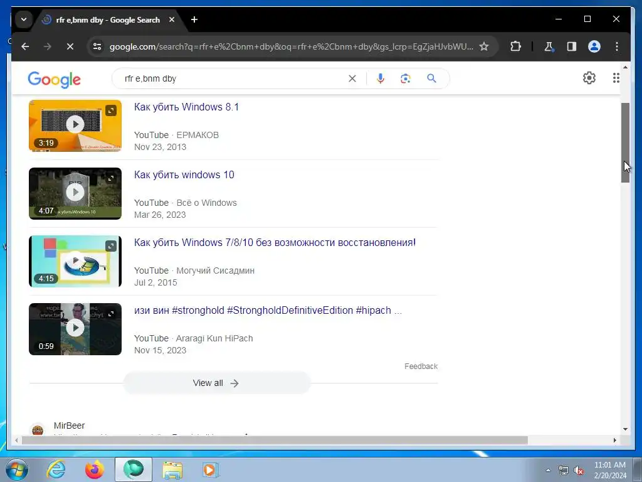The image size is (642, 482).
Task: Click channel name Araragi Kun HiPach
Action: click(214, 338)
